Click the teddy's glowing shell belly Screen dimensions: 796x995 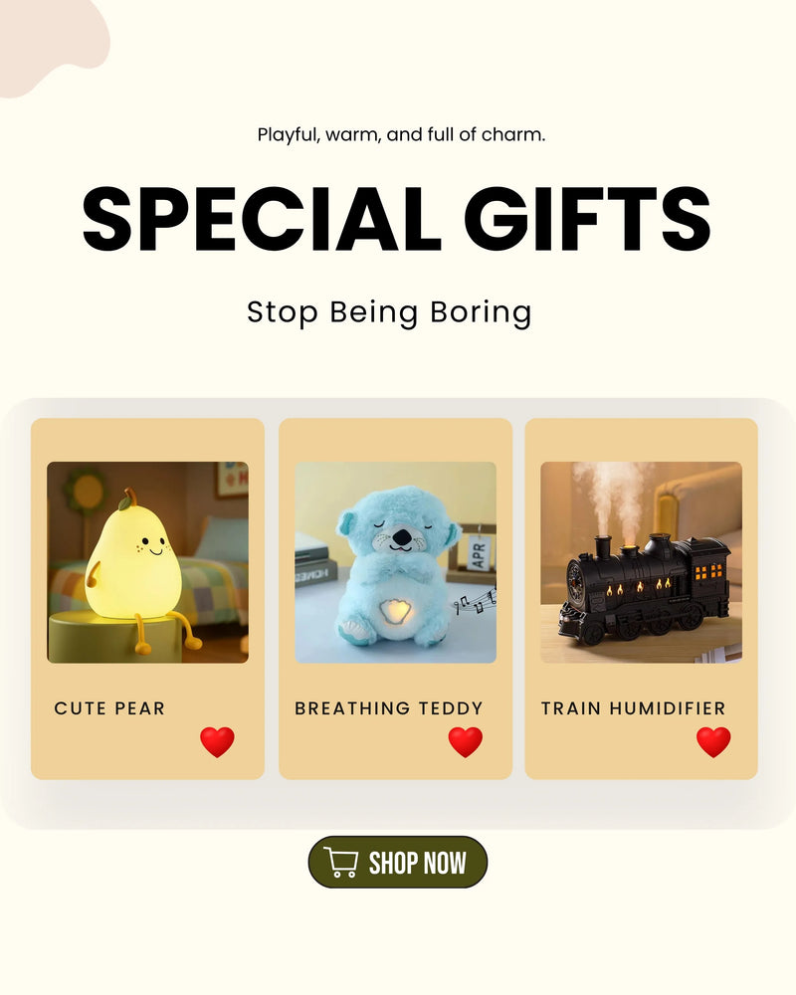click(x=395, y=613)
